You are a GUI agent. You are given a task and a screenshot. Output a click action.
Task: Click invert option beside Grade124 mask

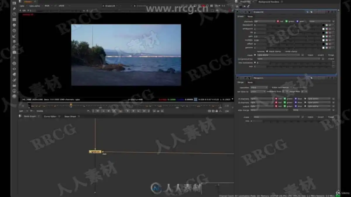click(321, 55)
